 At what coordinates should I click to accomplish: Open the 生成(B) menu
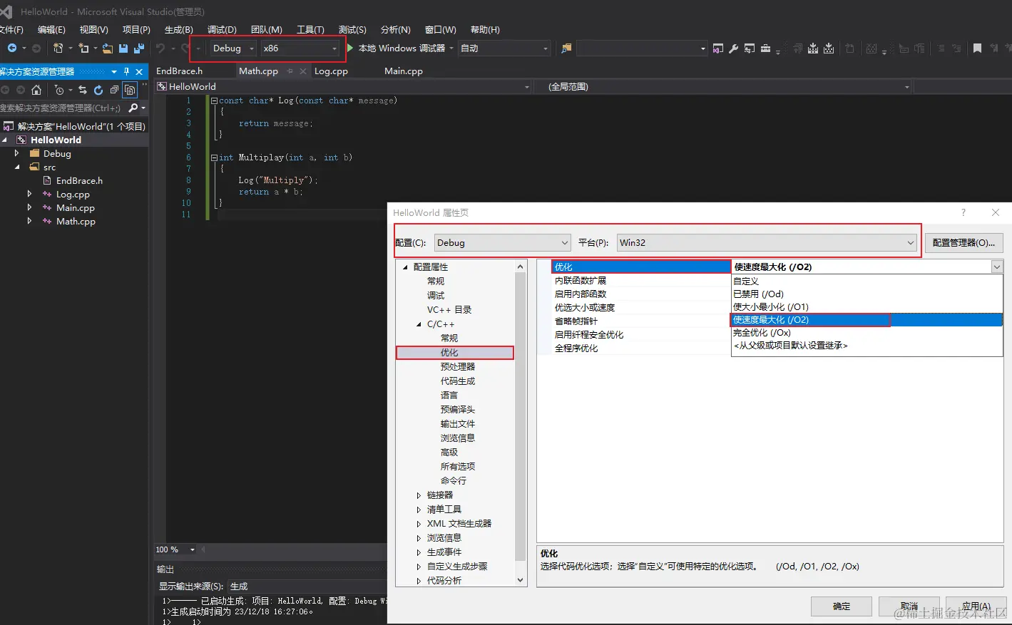pyautogui.click(x=178, y=29)
